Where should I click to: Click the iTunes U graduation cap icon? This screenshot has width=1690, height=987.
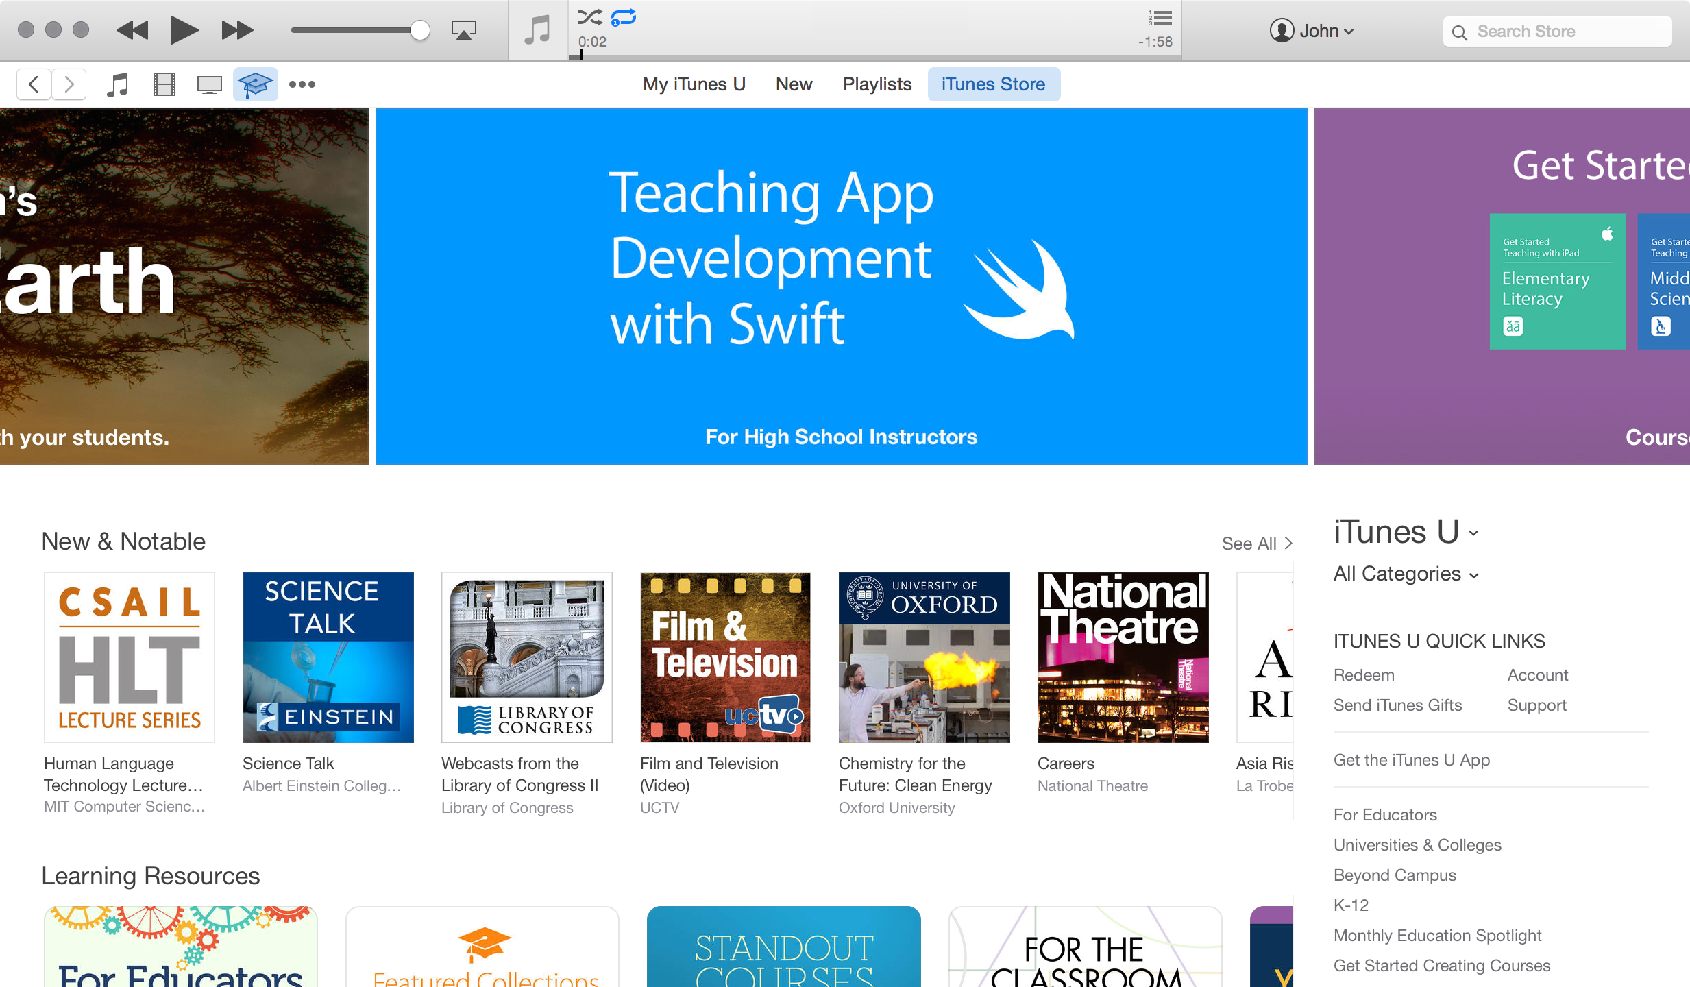tap(254, 84)
